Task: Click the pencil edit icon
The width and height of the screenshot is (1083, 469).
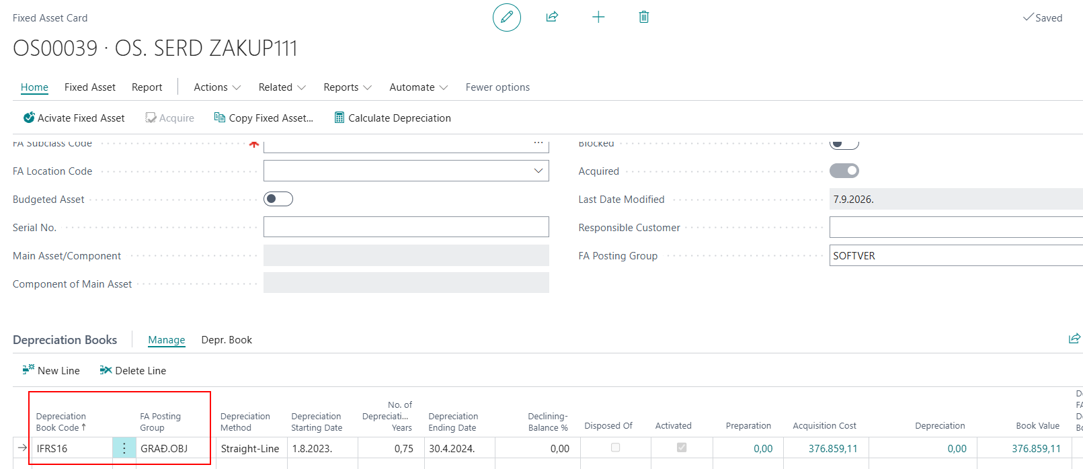Action: click(x=507, y=17)
